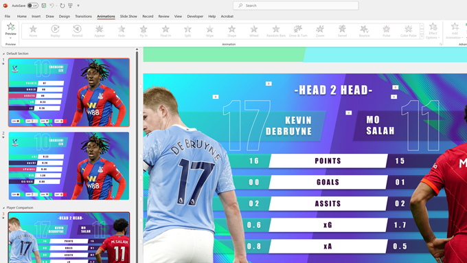Apply the Swivel animation
Image resolution: width=467 pixels, height=263 pixels.
[342, 31]
